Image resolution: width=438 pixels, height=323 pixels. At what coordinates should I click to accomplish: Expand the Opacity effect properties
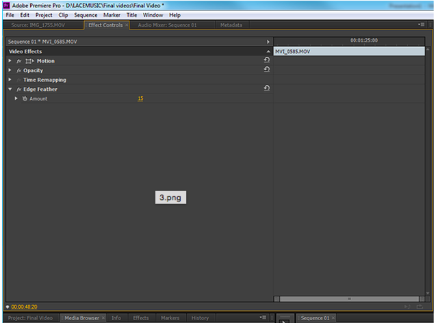tap(10, 70)
